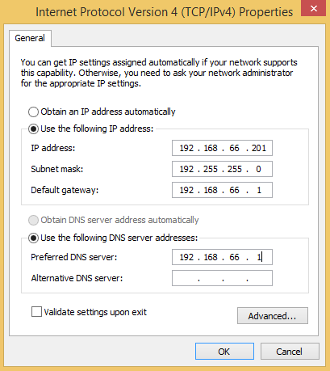Click the IP address field's first octet 192
Screen dimensions: 330x371
click(186, 148)
